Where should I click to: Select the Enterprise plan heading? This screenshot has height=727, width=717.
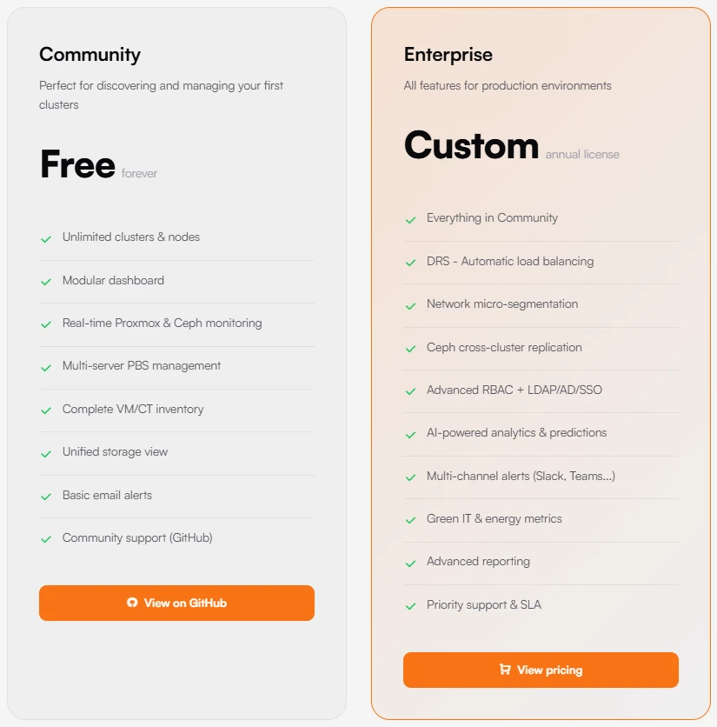448,54
